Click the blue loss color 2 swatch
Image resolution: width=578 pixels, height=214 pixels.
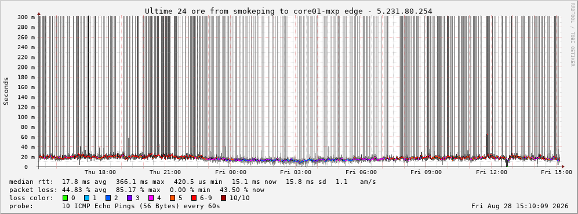tap(108, 198)
